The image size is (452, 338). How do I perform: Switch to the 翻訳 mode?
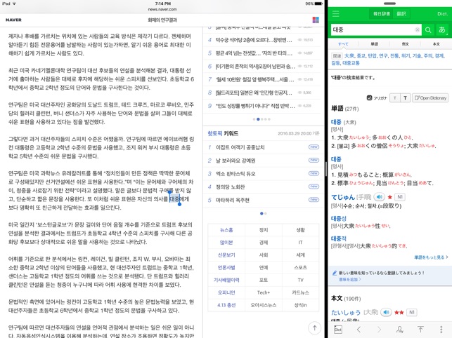[x=401, y=14]
